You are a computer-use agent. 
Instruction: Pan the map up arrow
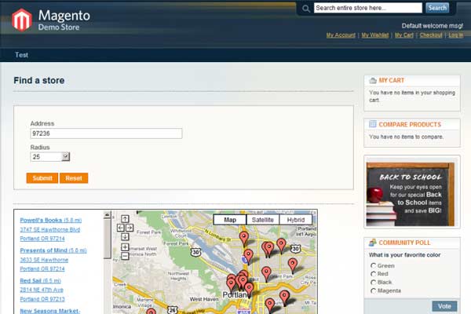coord(125,219)
